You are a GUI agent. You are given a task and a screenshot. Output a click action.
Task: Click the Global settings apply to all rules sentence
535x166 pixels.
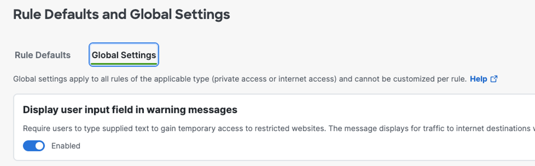tap(240, 79)
